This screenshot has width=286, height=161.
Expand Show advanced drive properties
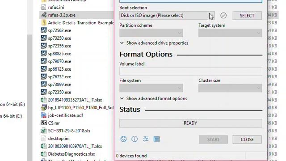pyautogui.click(x=154, y=43)
